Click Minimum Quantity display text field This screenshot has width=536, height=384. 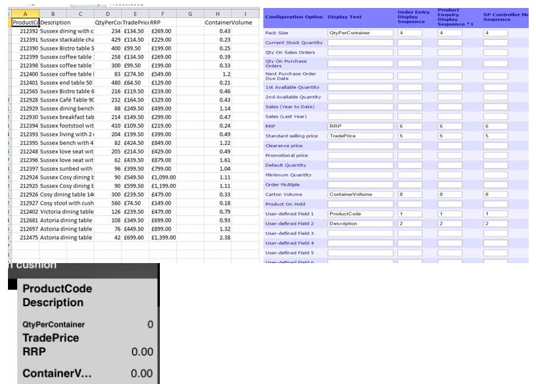[360, 175]
